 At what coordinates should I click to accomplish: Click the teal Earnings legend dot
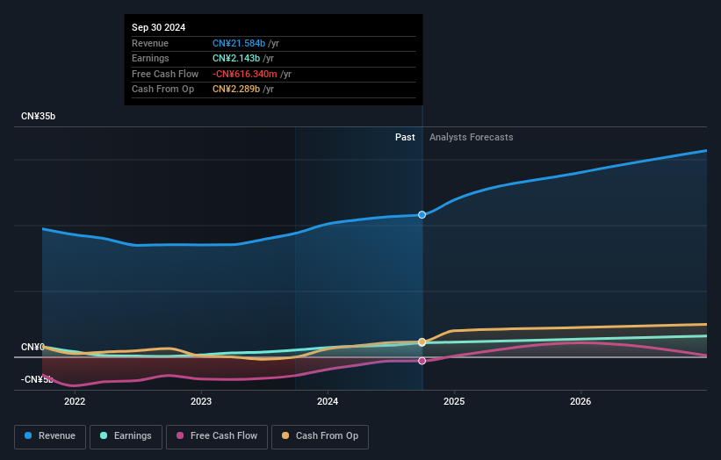tap(104, 435)
